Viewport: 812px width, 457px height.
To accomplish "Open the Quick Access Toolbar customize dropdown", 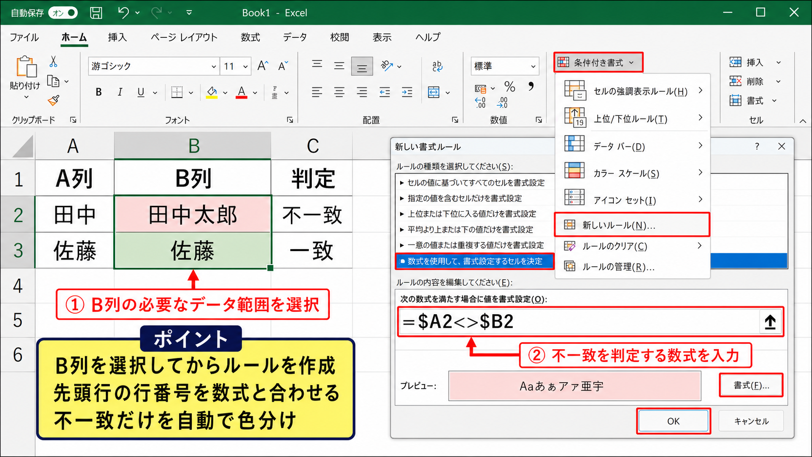I will [x=189, y=13].
